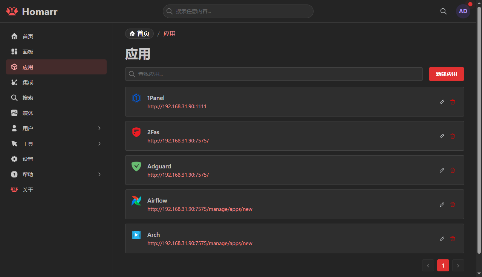482x277 pixels.
Task: Click the 新建应用 button
Action: pyautogui.click(x=446, y=74)
